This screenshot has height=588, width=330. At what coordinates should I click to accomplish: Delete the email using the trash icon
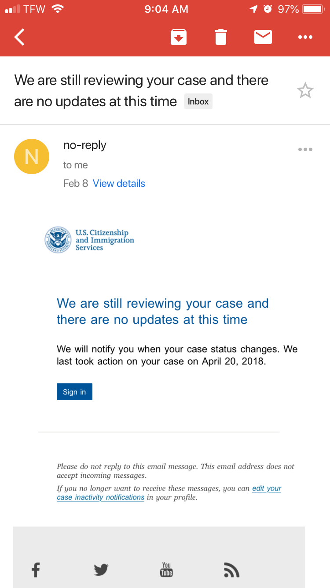point(221,37)
